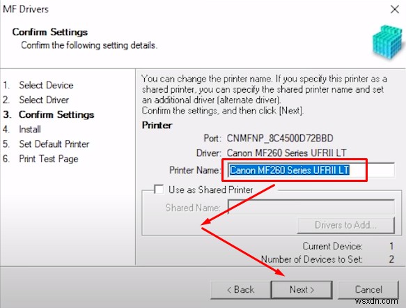Click the port value CNMFNP_8C4500D72BBD
The width and height of the screenshot is (406, 308).
(280, 139)
